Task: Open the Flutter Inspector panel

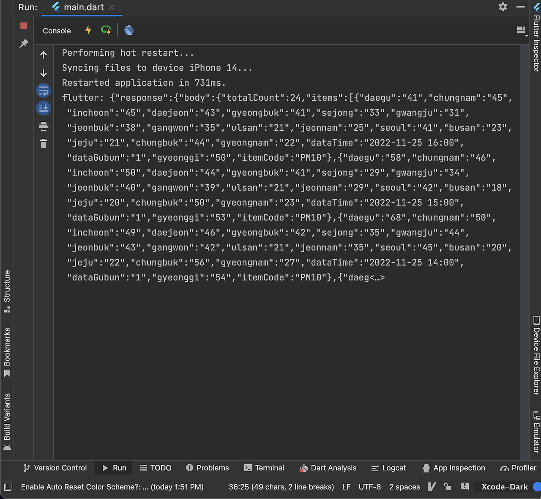Action: tap(536, 38)
